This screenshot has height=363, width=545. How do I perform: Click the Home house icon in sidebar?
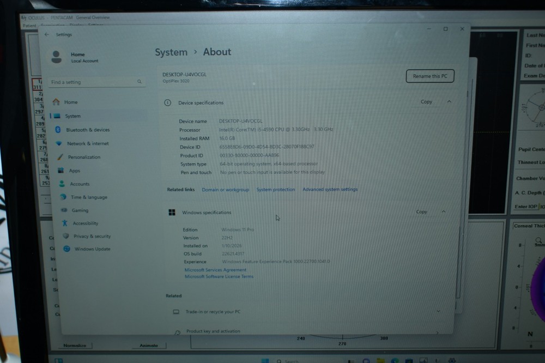point(56,102)
